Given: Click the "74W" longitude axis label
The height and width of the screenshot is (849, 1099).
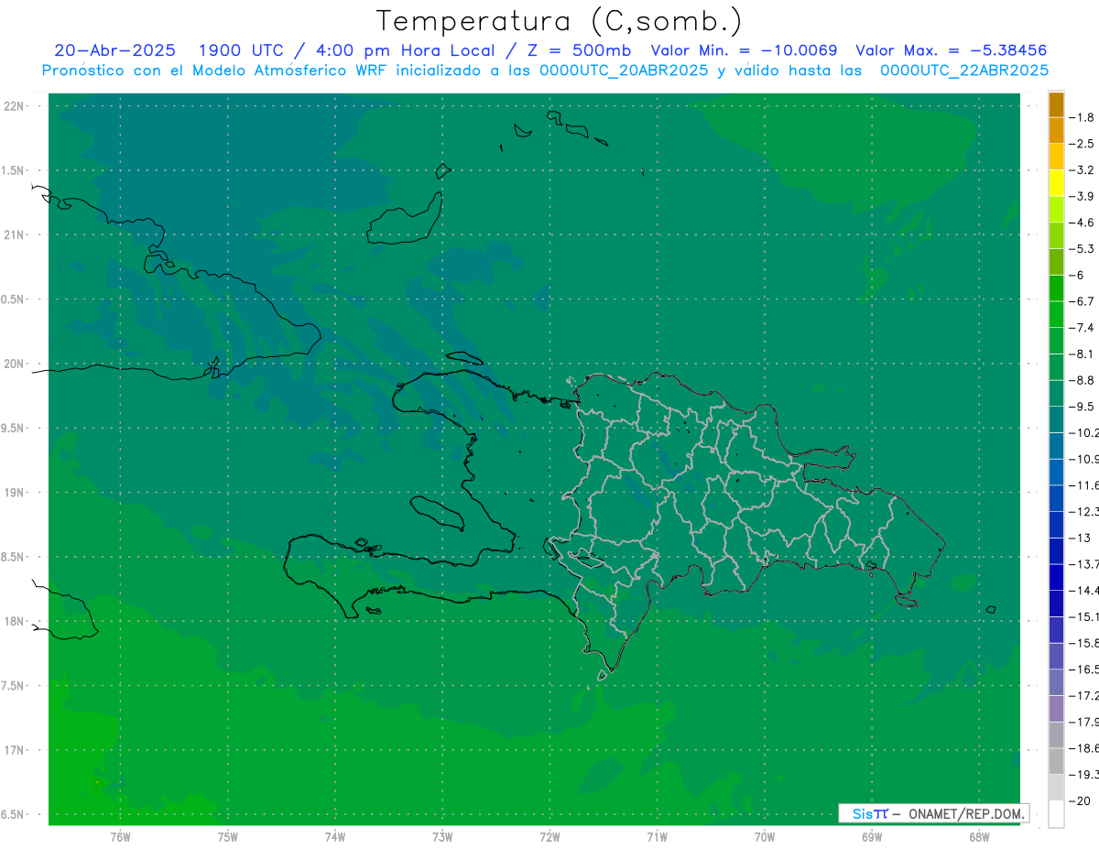Looking at the screenshot, I should pos(334,837).
